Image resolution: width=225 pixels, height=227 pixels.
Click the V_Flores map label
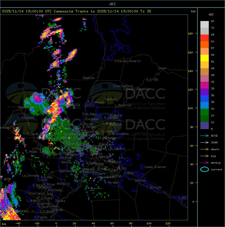[x=41, y=217]
